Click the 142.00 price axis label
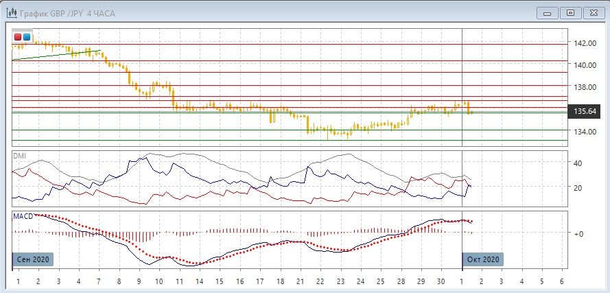The image size is (610, 293). pos(583,43)
